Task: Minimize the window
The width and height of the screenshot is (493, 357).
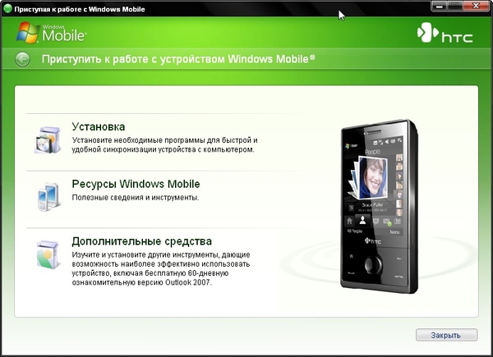Action: tap(440, 6)
